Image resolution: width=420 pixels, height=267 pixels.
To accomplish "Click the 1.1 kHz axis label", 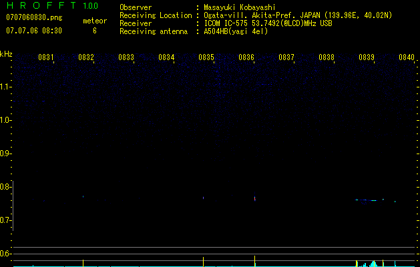I will point(5,87).
